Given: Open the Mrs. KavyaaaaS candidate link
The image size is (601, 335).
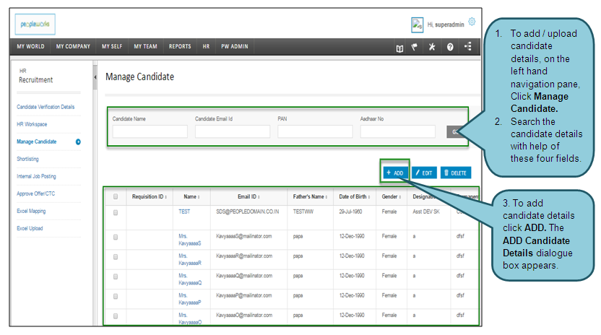Looking at the screenshot, I should pos(190,240).
